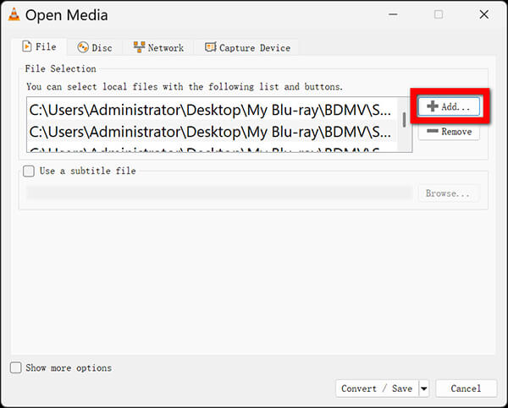Screen dimensions: 508x408
Task: Close the Open Media dialog
Action: point(483,14)
